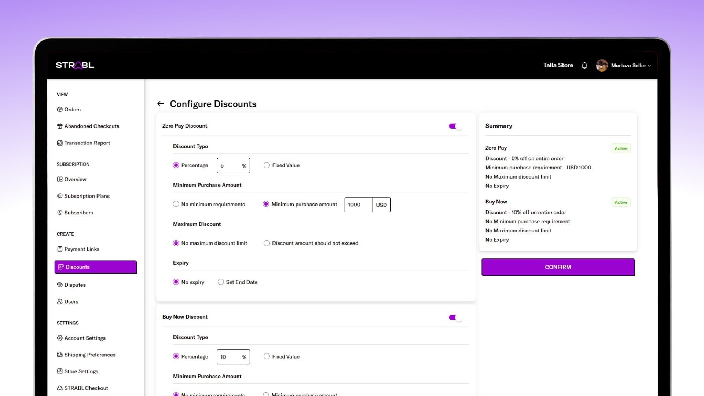Select Discount amount should not exceed option
This screenshot has height=396, width=704.
(267, 243)
